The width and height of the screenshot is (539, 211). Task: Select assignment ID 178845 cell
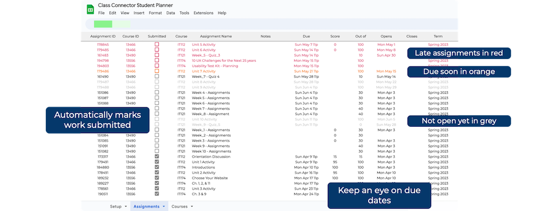point(103,44)
